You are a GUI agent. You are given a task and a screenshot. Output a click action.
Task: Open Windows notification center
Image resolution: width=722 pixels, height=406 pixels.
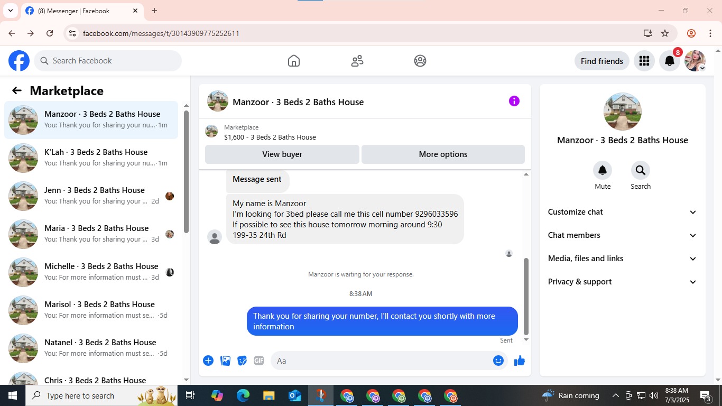point(706,395)
